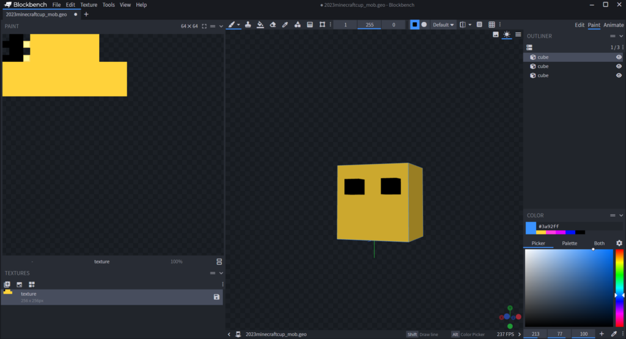Screen dimensions: 626x339
Task: Switch to the Animate mode tab
Action: (x=614, y=25)
